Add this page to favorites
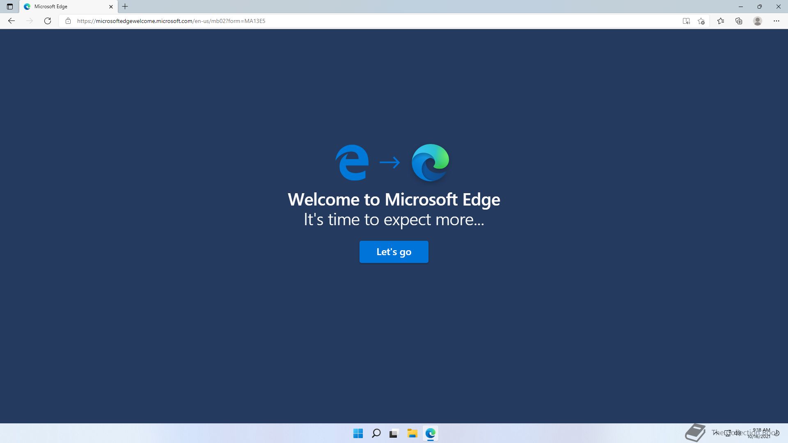Image resolution: width=788 pixels, height=443 pixels. (x=701, y=21)
